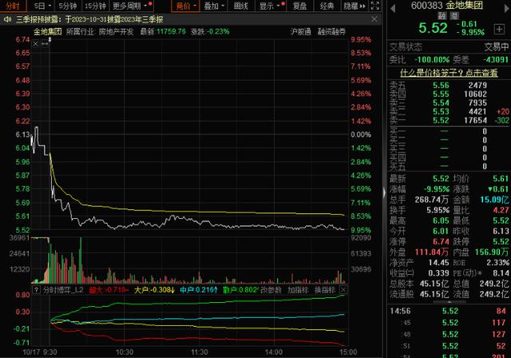Click the 分时博弈_L2 indicator name

click(63, 290)
